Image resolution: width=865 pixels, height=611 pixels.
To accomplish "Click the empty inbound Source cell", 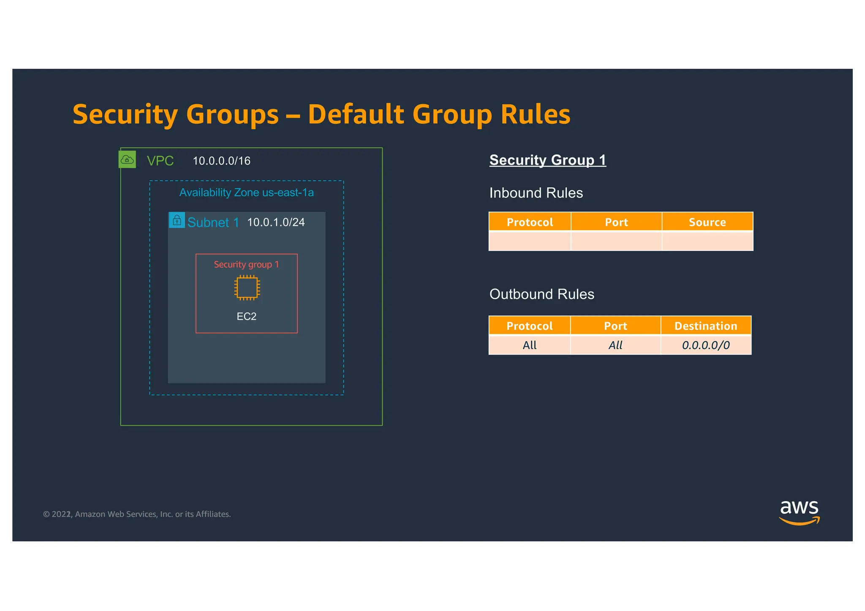I will coord(707,241).
